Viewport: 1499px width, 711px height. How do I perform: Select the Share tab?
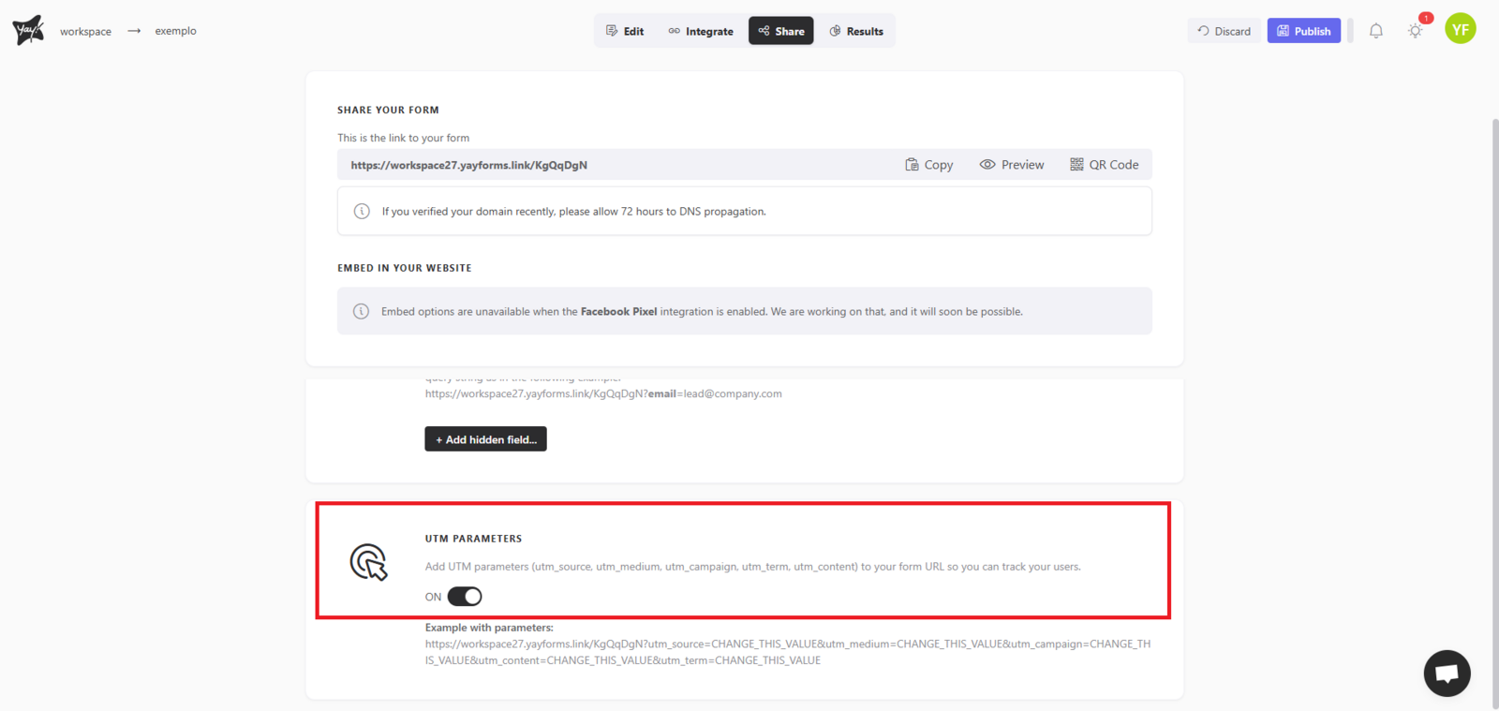pyautogui.click(x=781, y=31)
